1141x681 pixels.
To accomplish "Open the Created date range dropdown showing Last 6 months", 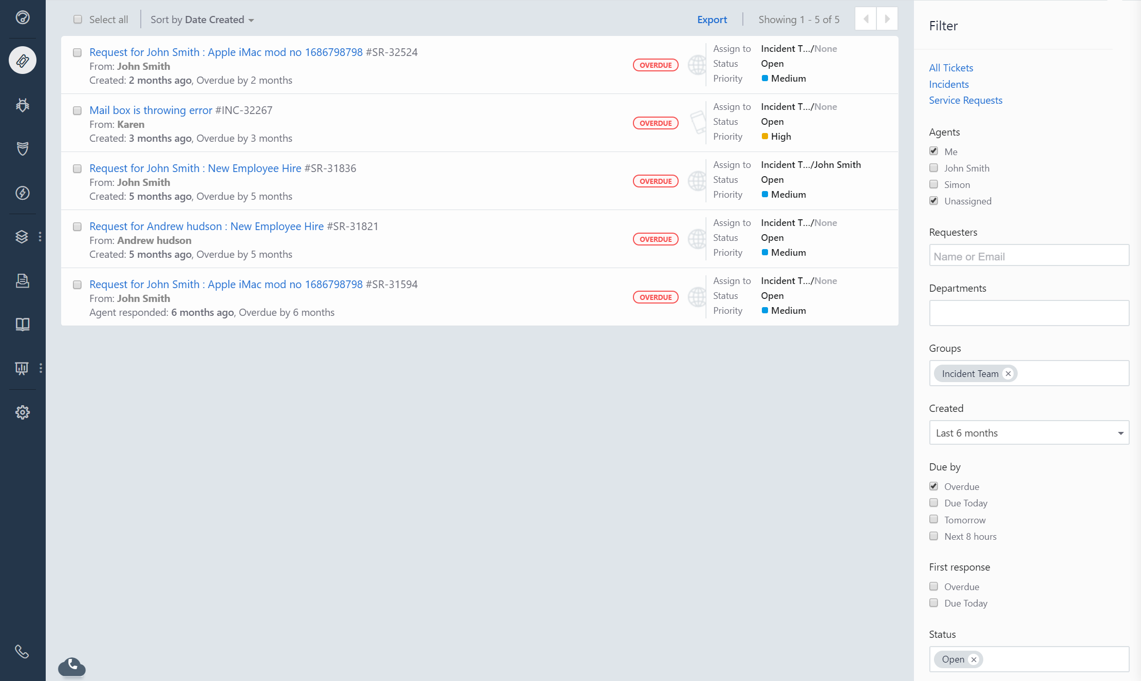I will 1028,432.
